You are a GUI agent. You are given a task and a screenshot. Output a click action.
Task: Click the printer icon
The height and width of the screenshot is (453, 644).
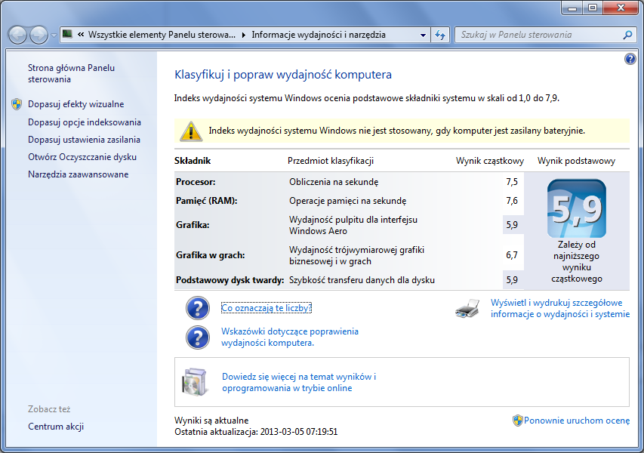tap(467, 309)
